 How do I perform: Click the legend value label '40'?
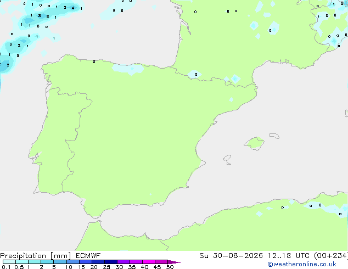coord(144,267)
